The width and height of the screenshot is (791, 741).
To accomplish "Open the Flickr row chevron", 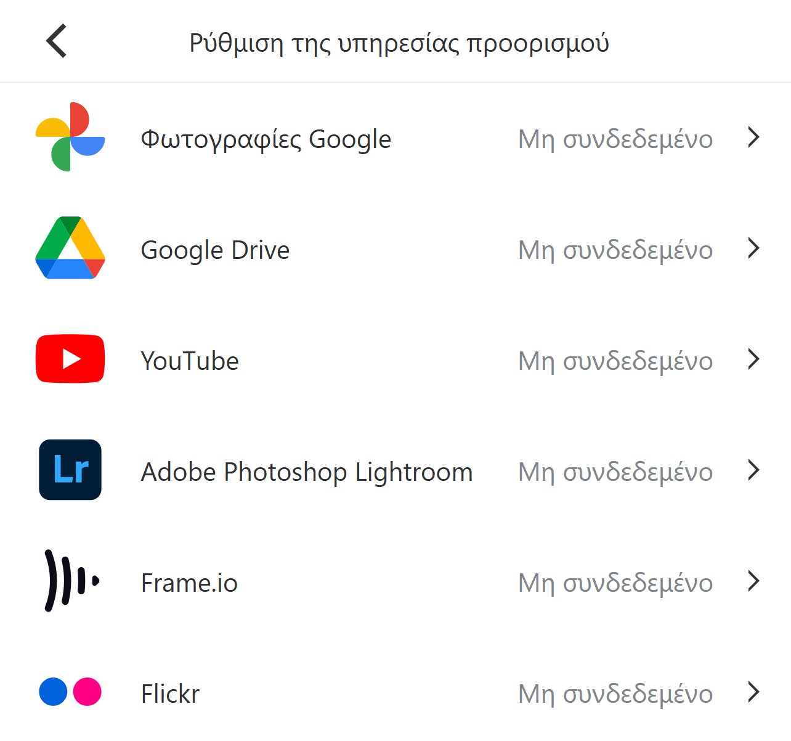I will [x=753, y=692].
